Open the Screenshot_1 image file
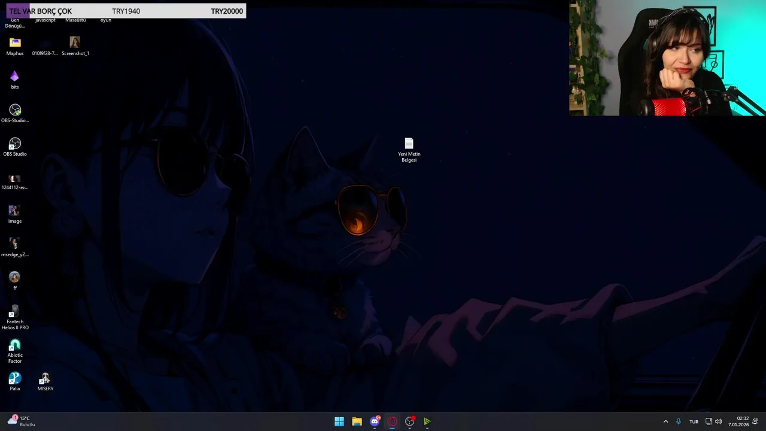Viewport: 766px width, 431px height. tap(75, 46)
